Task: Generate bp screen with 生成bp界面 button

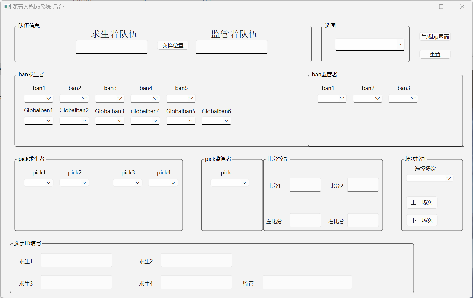Action: (435, 36)
